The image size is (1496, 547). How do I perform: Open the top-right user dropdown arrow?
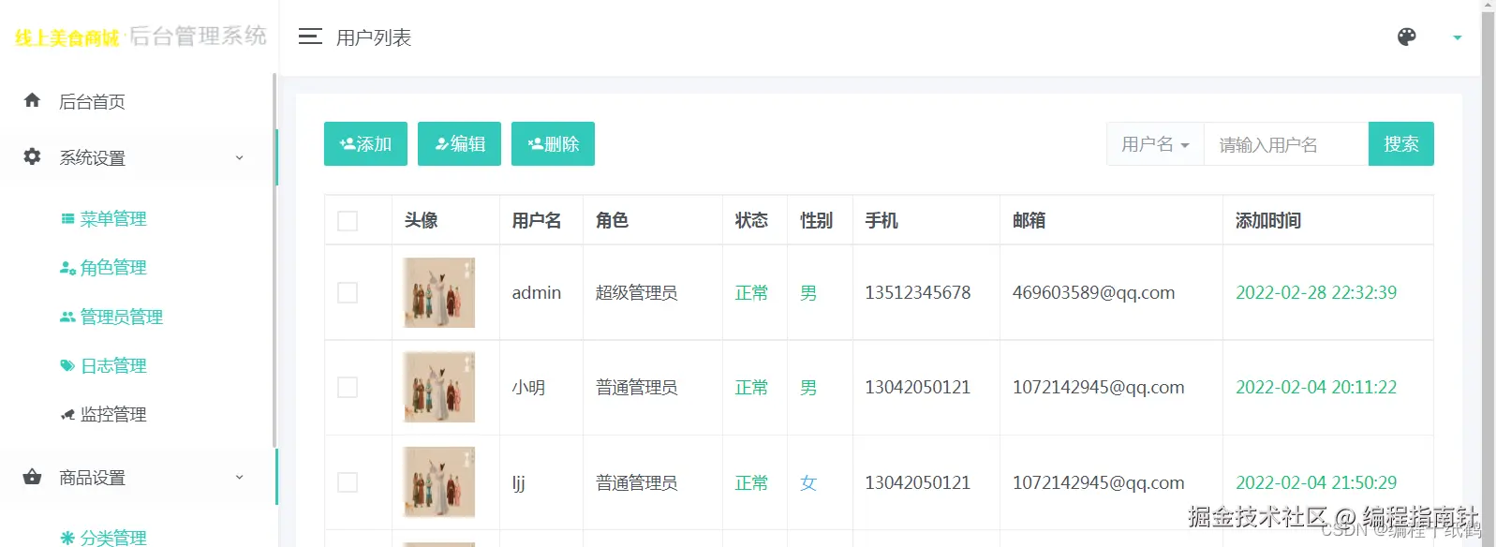coord(1457,37)
